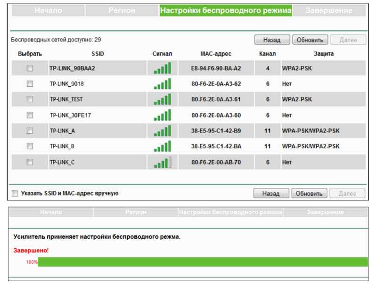Tick the TP-LINK_A row checkbox
Viewport: 377px width, 285px height.
tap(30, 131)
